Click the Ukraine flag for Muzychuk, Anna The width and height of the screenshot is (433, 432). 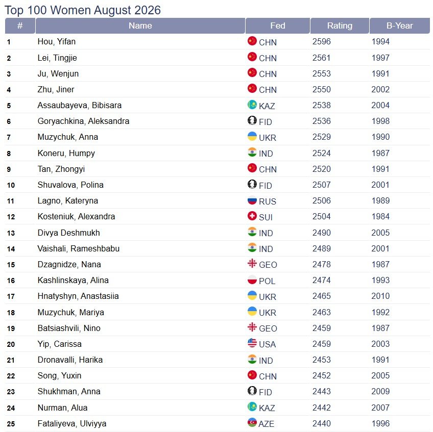click(252, 136)
